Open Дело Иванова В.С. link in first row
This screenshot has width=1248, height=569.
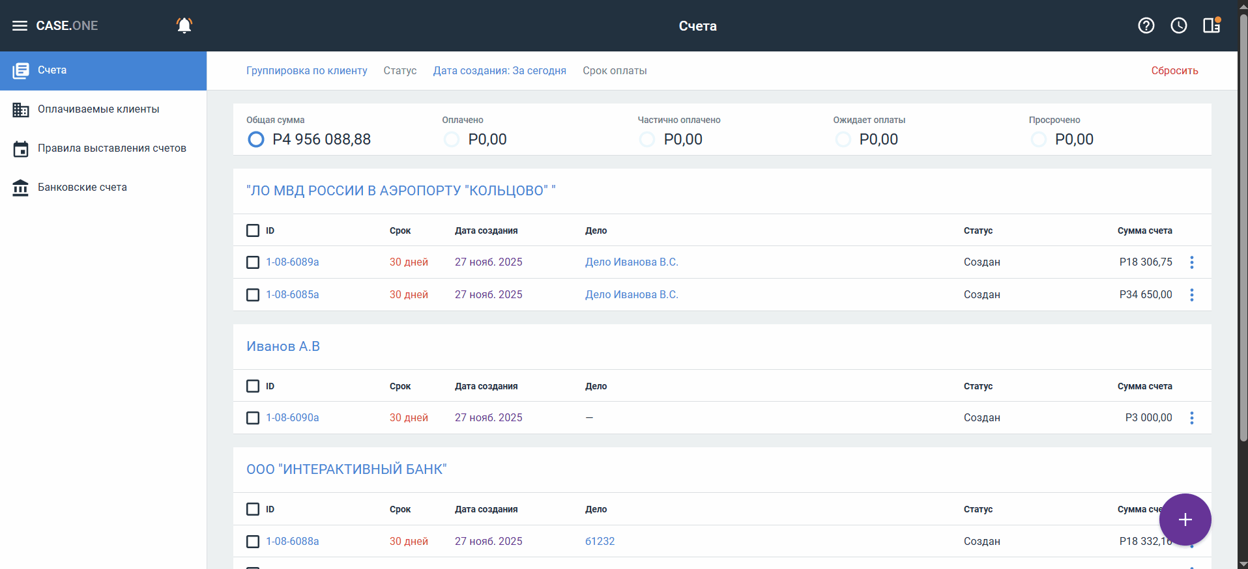[x=631, y=262]
